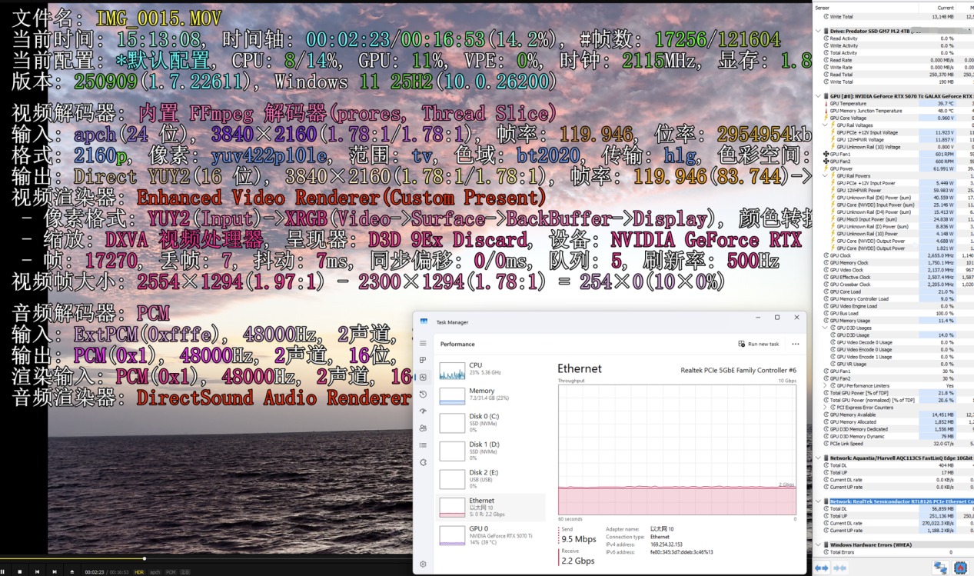Click the HDR indicator badge in the player
This screenshot has width=974, height=576.
coord(139,572)
